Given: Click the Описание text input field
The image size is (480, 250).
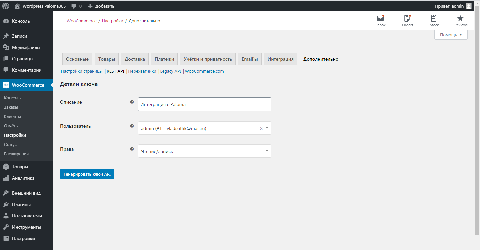Looking at the screenshot, I should pyautogui.click(x=204, y=104).
